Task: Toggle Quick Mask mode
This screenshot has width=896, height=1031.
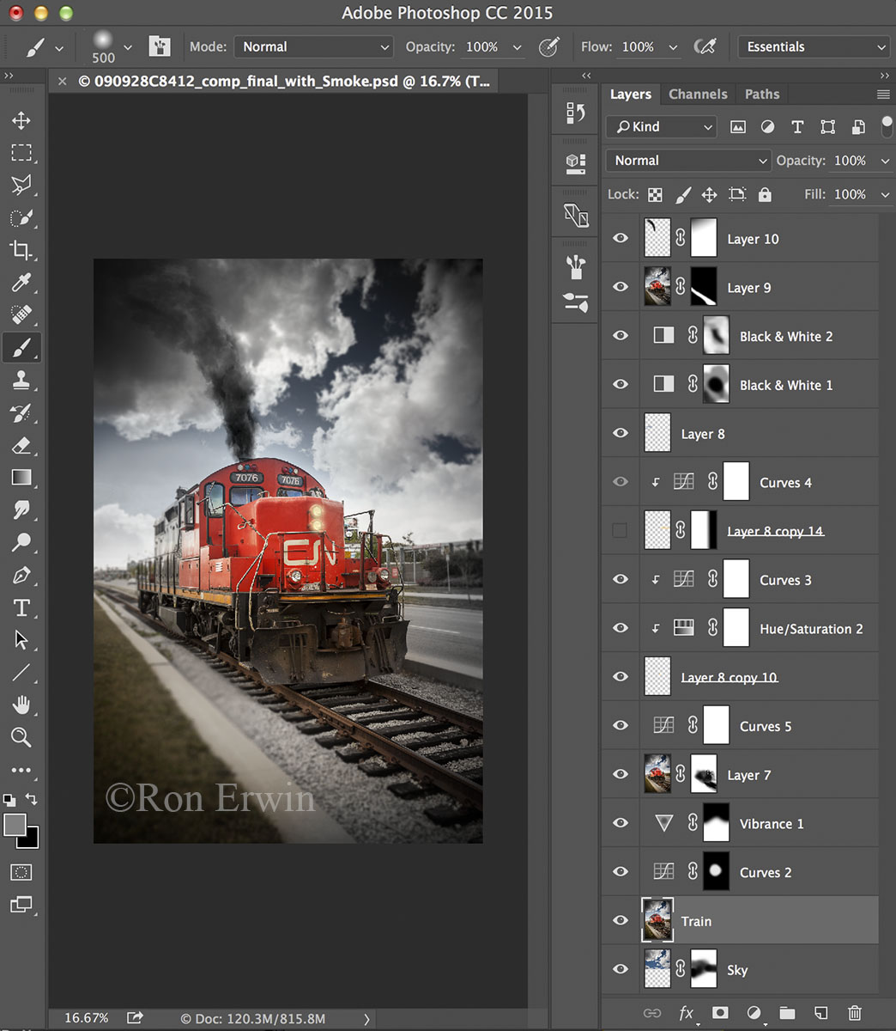Action: [21, 872]
